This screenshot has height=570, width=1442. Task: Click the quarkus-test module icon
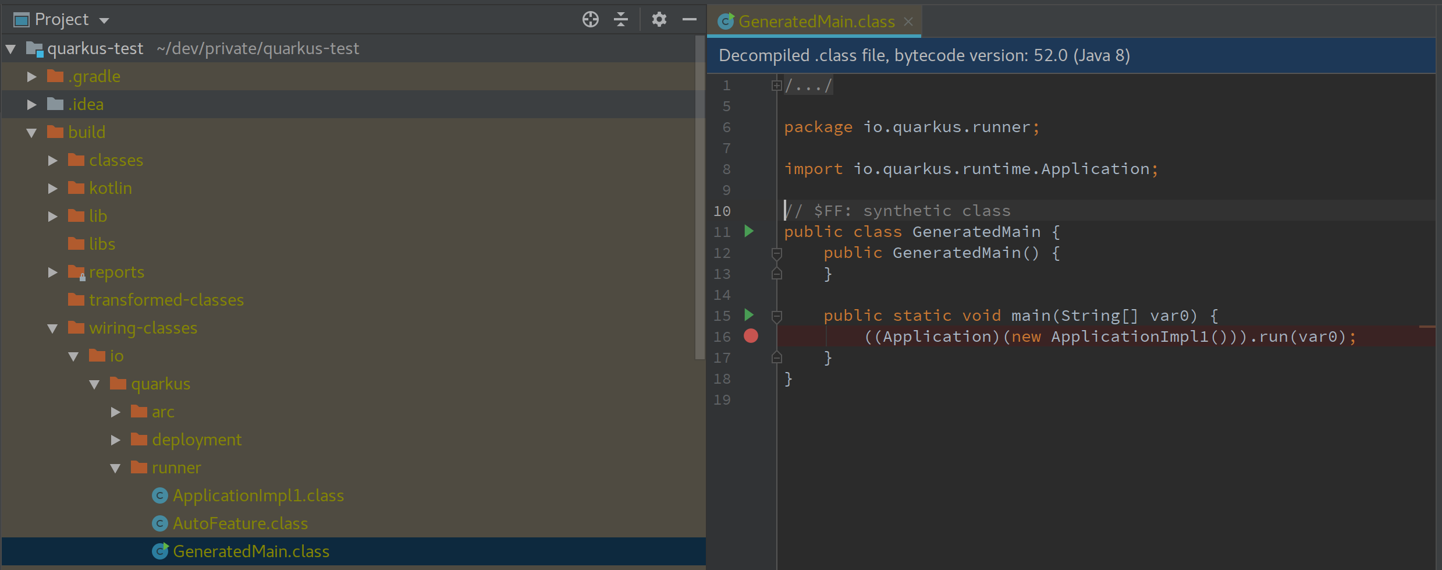tap(35, 49)
